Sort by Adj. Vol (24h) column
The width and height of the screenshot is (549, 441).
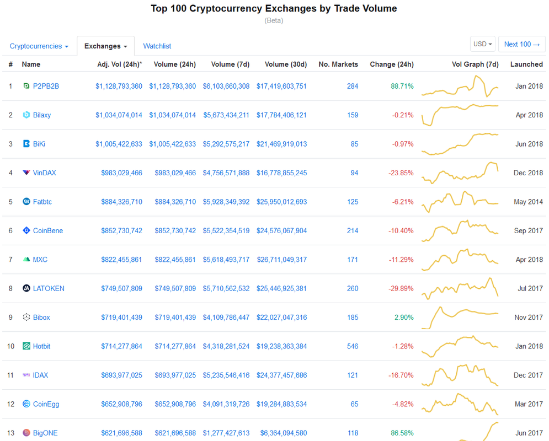(x=120, y=64)
